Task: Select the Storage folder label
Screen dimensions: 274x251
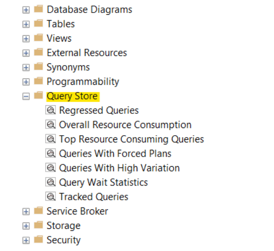Action: pos(64,226)
